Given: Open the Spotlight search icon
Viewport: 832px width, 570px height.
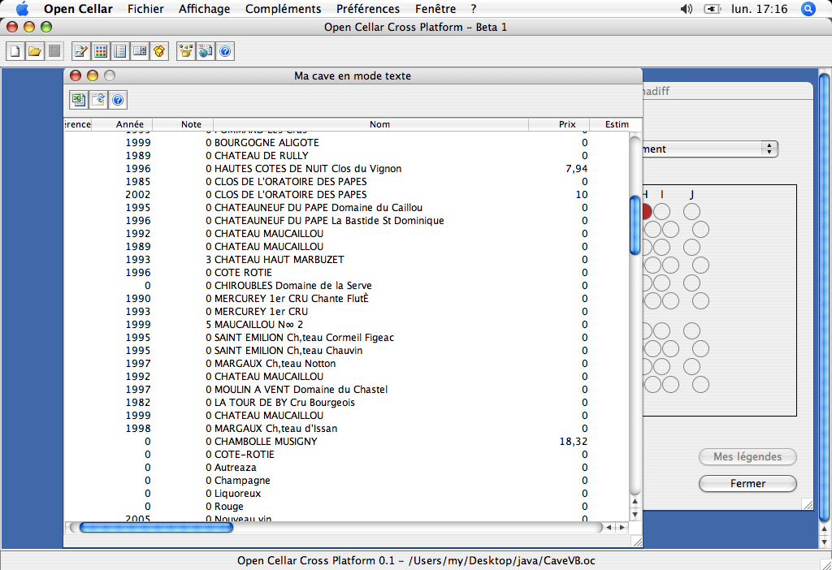Looking at the screenshot, I should click(808, 9).
